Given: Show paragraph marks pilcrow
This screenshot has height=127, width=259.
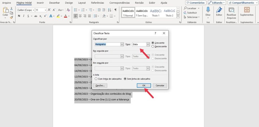Looking at the screenshot, I should pyautogui.click(x=116, y=10).
